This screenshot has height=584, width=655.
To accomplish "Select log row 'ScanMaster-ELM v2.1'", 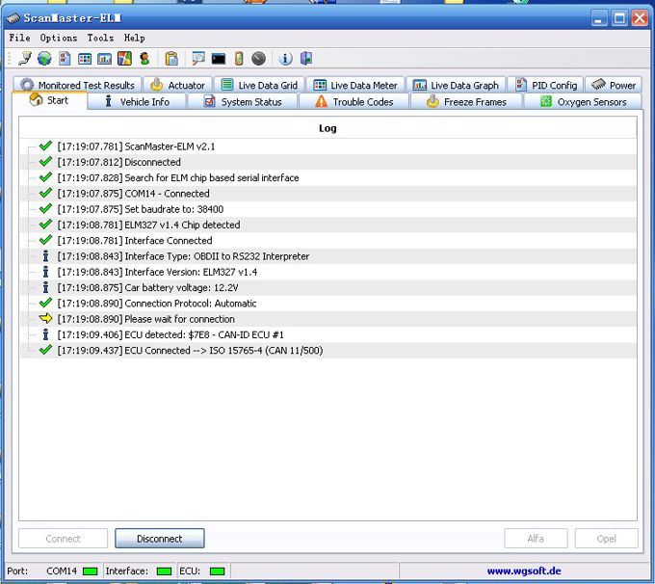I will tap(327, 146).
